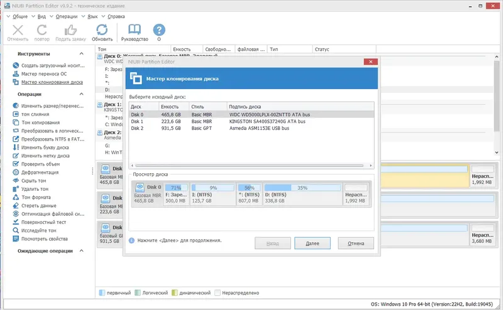503x310 pixels.
Task: Collapse the Ожидающие операции section
Action: (x=82, y=251)
